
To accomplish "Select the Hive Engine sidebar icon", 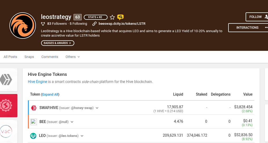I will [x=6, y=106].
